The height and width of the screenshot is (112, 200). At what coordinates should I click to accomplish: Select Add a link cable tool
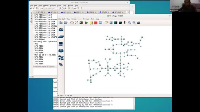61,64
